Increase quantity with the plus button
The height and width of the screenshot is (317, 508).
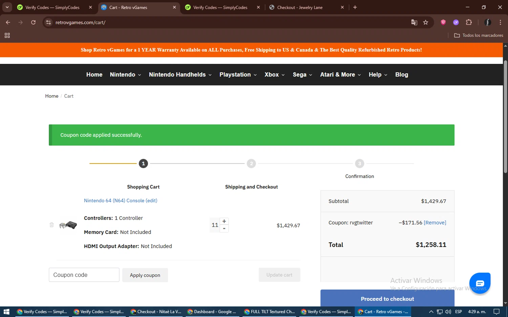224,221
